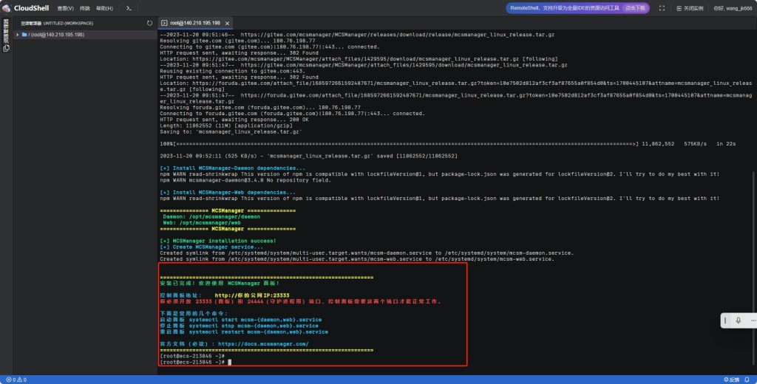
Task: Click the drag handle on floating input toolbar
Action: [725, 320]
